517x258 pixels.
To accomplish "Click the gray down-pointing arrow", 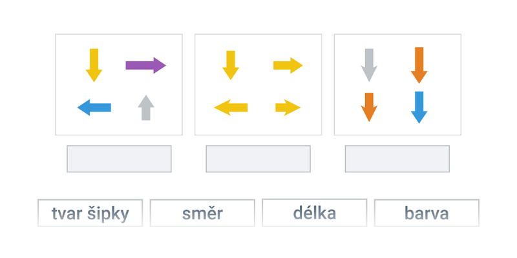I will pos(369,65).
